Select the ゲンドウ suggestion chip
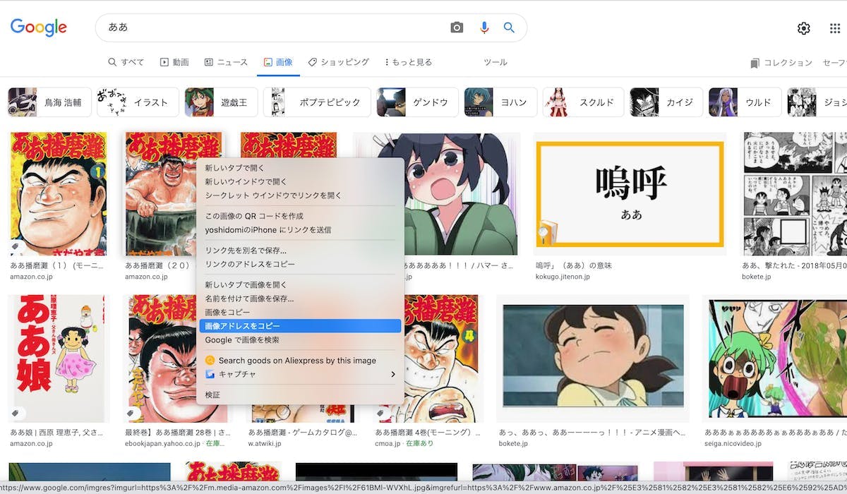Viewport: 847px width, 494px height. (417, 102)
